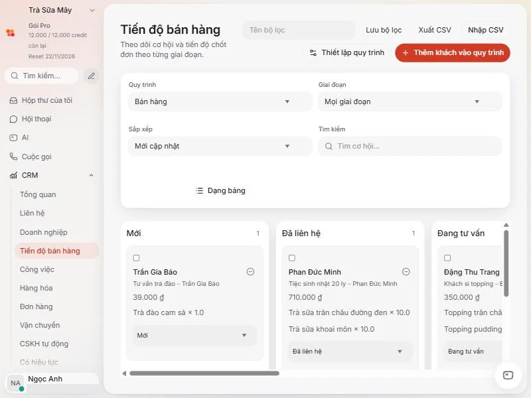Click the Đặng Thu Trang card name

coord(472,272)
